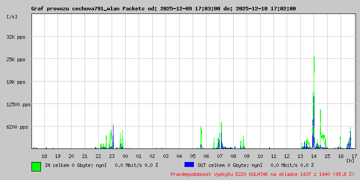Click the hour 02 axis label
The image size is (360, 180).
[152, 156]
